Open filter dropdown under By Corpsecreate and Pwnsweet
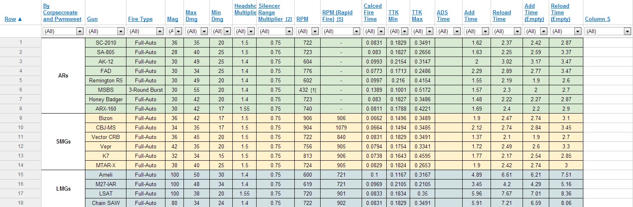This screenshot has width=633, height=207. (80, 31)
